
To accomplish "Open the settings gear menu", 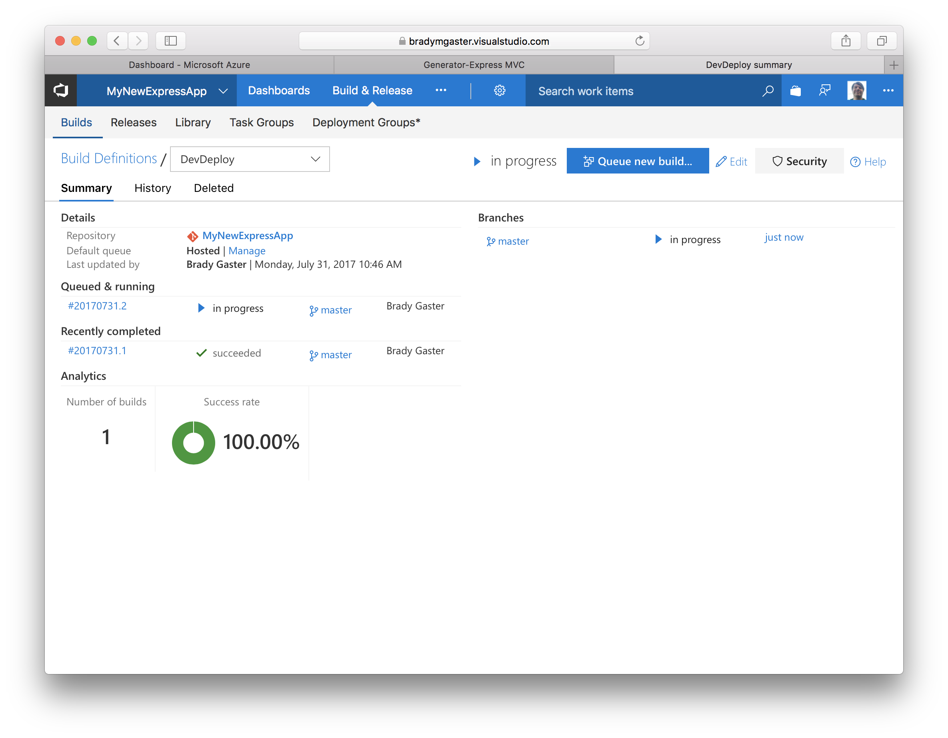I will (499, 91).
